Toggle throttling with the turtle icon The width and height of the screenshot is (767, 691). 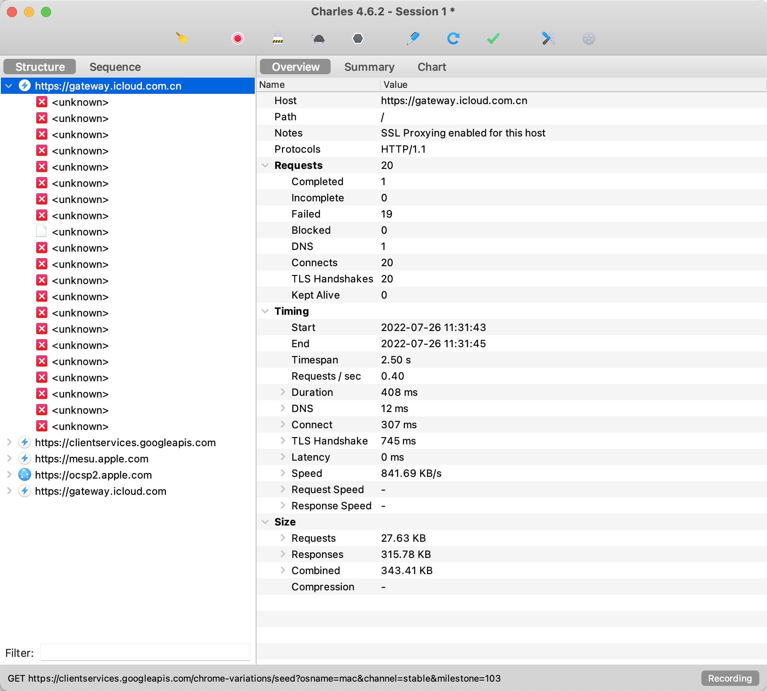(x=318, y=39)
